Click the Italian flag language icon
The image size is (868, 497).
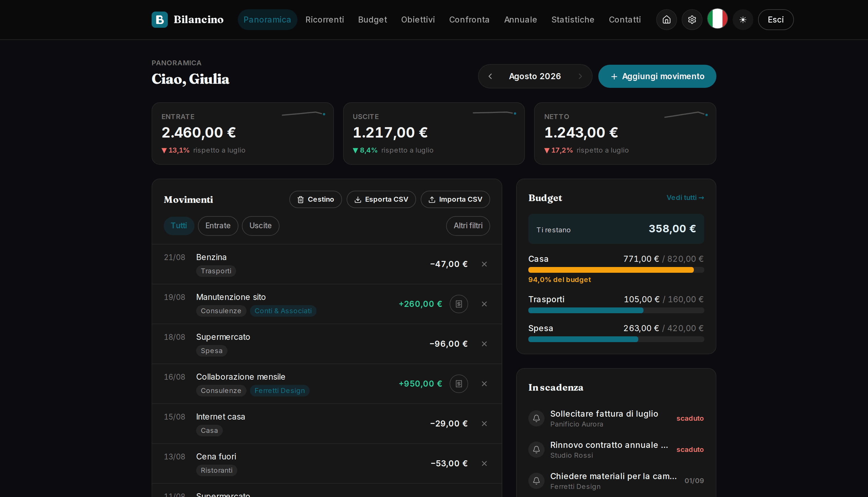717,19
